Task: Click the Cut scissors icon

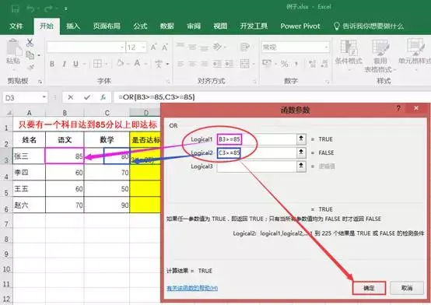Action: (30, 43)
